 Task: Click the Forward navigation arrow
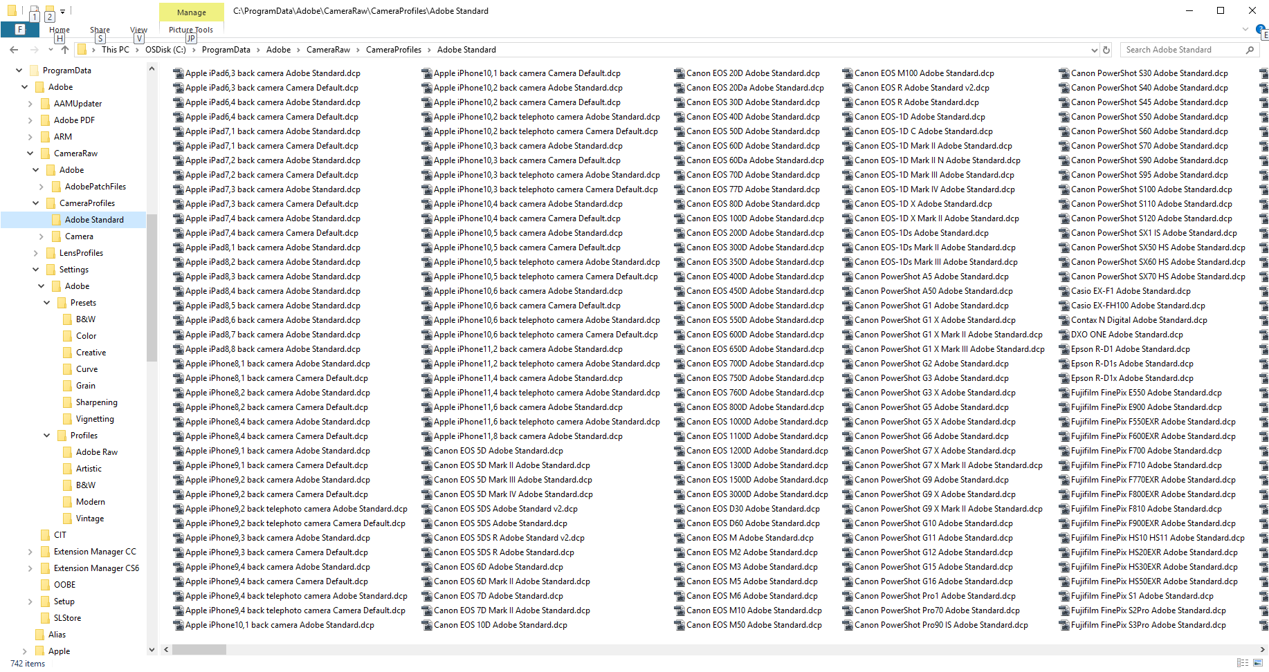coord(34,50)
